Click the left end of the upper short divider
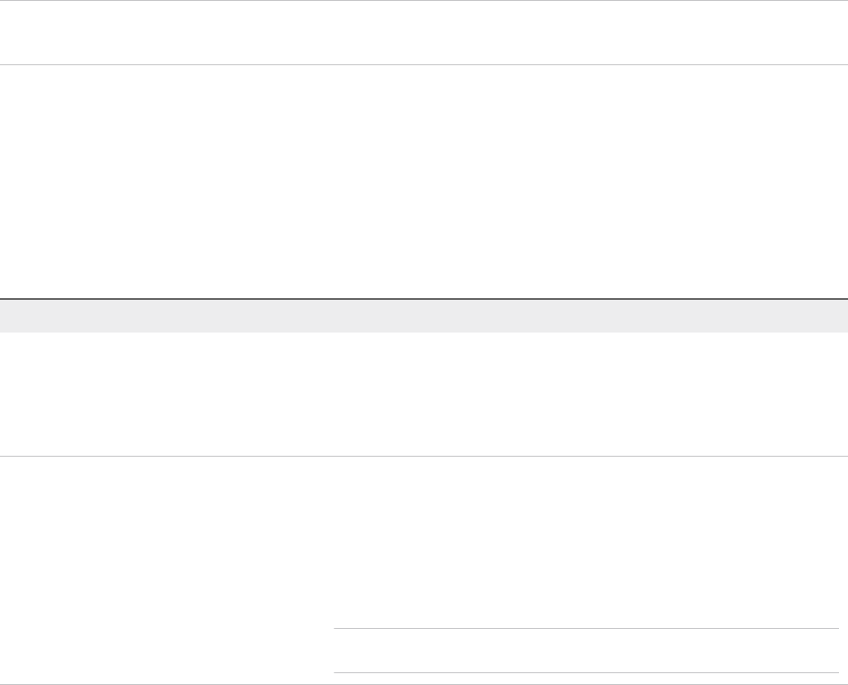The width and height of the screenshot is (848, 685). [336, 628]
